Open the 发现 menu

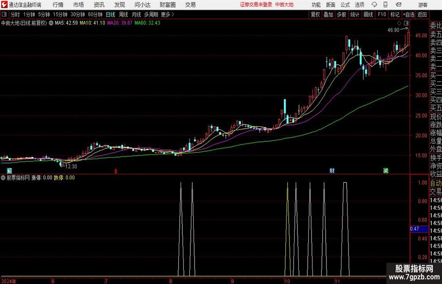pos(120,5)
